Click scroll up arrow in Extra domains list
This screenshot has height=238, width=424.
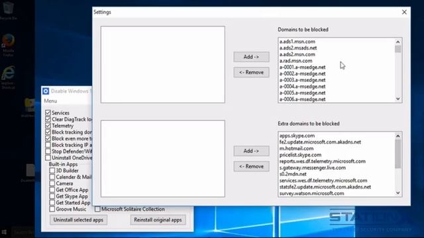pyautogui.click(x=397, y=136)
